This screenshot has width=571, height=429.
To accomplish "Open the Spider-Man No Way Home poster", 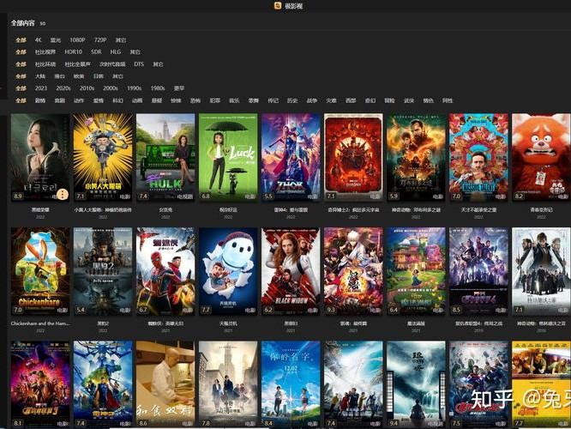I will tap(165, 271).
